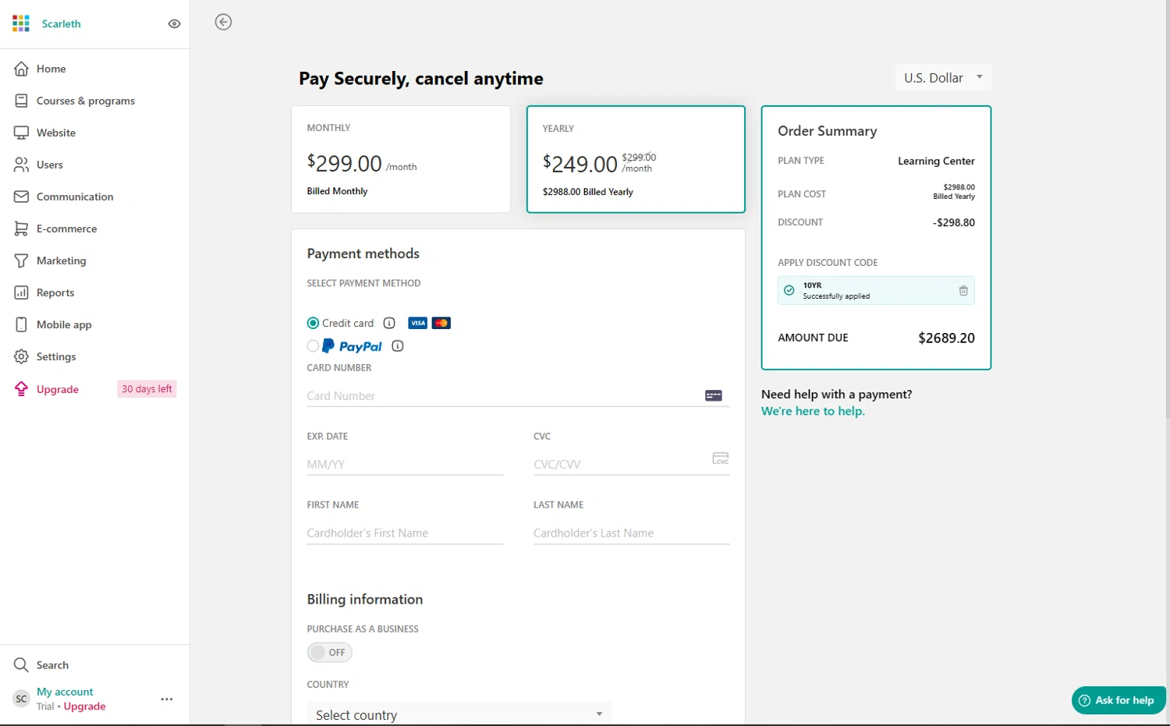Viewport: 1170px width, 726px height.
Task: Click the credit card info icon
Action: 389,324
